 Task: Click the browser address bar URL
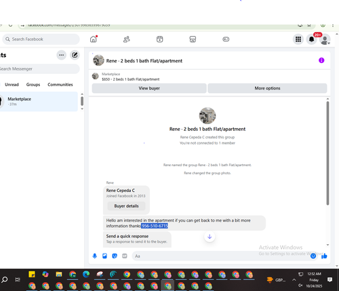(x=68, y=25)
